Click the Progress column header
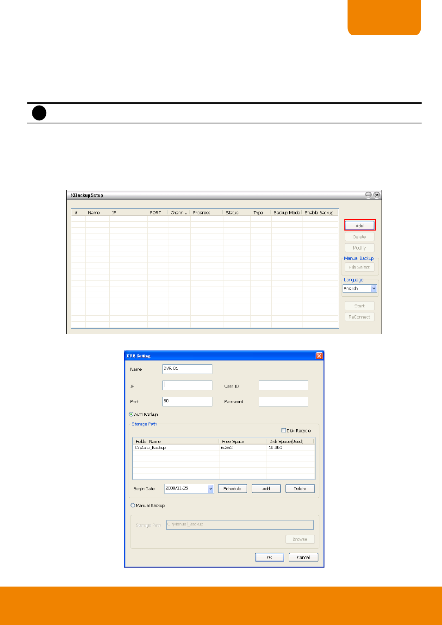The image size is (442, 625). pos(206,212)
